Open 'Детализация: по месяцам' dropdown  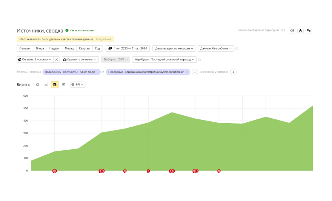174,48
